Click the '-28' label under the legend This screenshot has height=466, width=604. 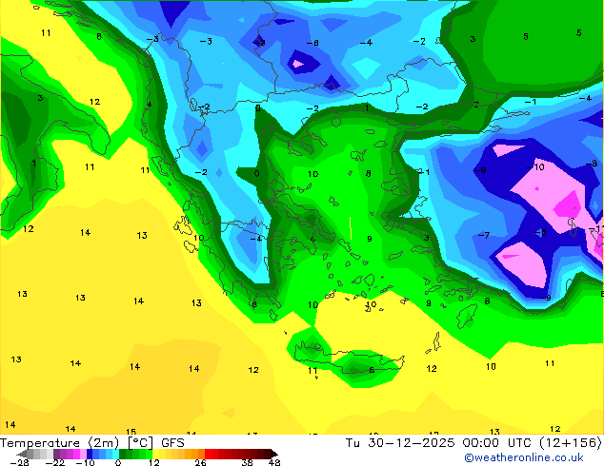coord(19,462)
